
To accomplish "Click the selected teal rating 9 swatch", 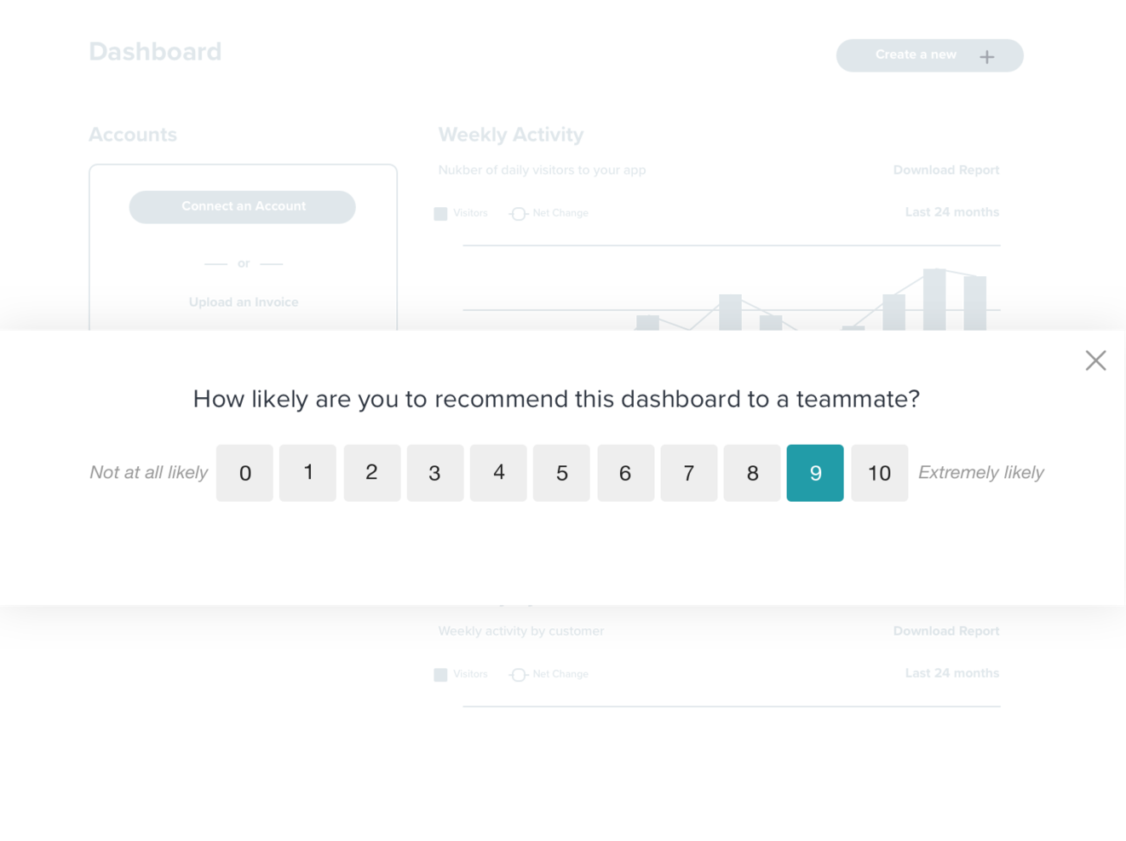I will coord(815,473).
